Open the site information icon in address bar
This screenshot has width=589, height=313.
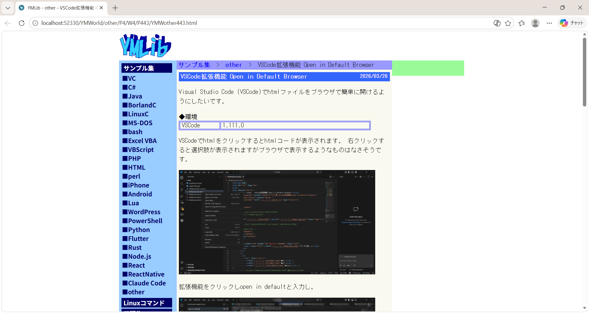pos(35,23)
